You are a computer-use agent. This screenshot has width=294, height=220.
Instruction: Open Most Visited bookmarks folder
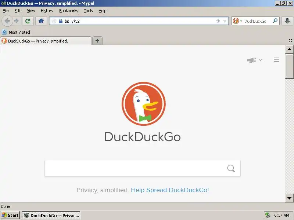point(16,32)
